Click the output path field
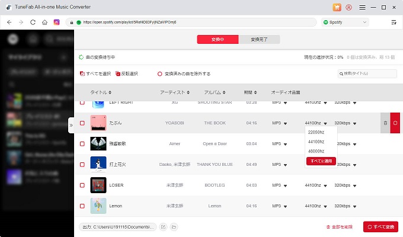This screenshot has width=403, height=237. (x=118, y=227)
